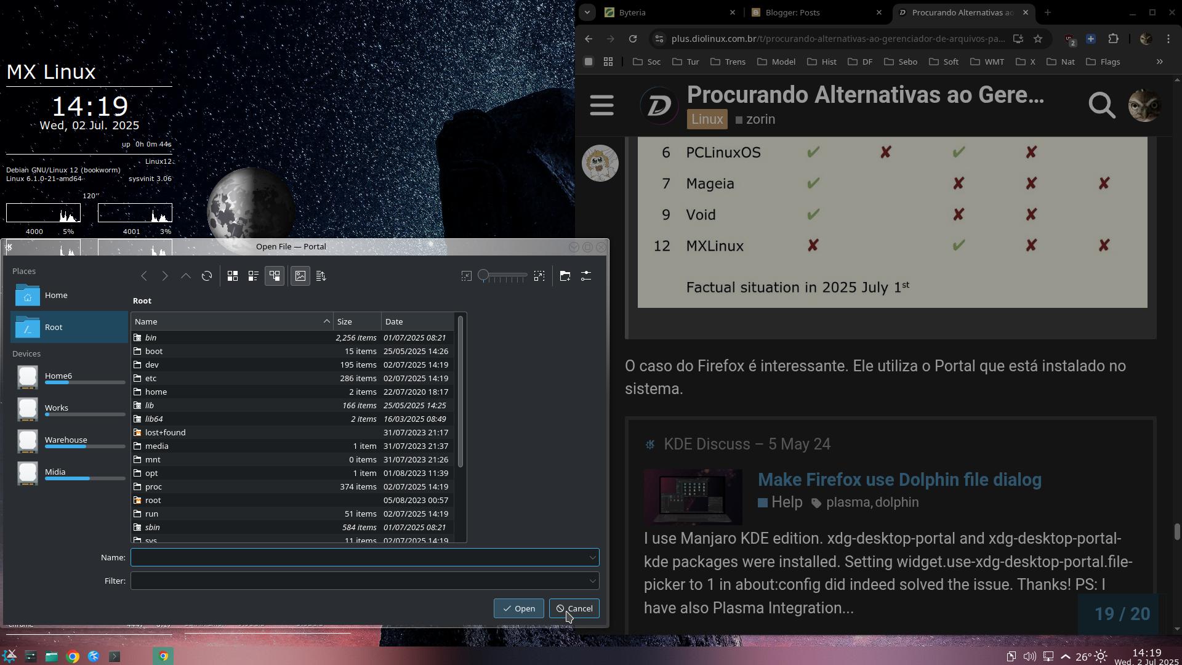Go back in file dialog history
This screenshot has height=665, width=1182.
(144, 276)
